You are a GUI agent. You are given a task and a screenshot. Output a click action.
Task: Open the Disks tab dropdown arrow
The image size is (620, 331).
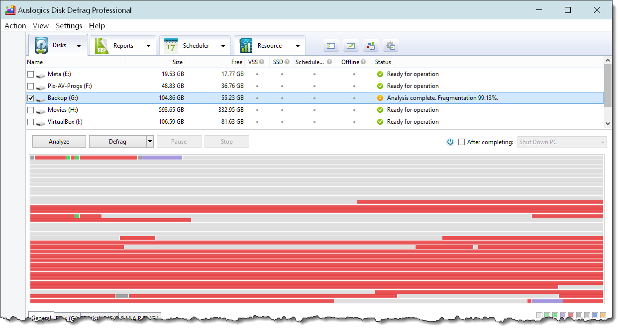(x=79, y=46)
